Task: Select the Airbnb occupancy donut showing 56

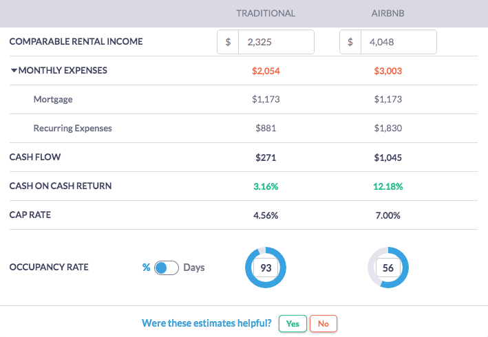Action: 388,268
